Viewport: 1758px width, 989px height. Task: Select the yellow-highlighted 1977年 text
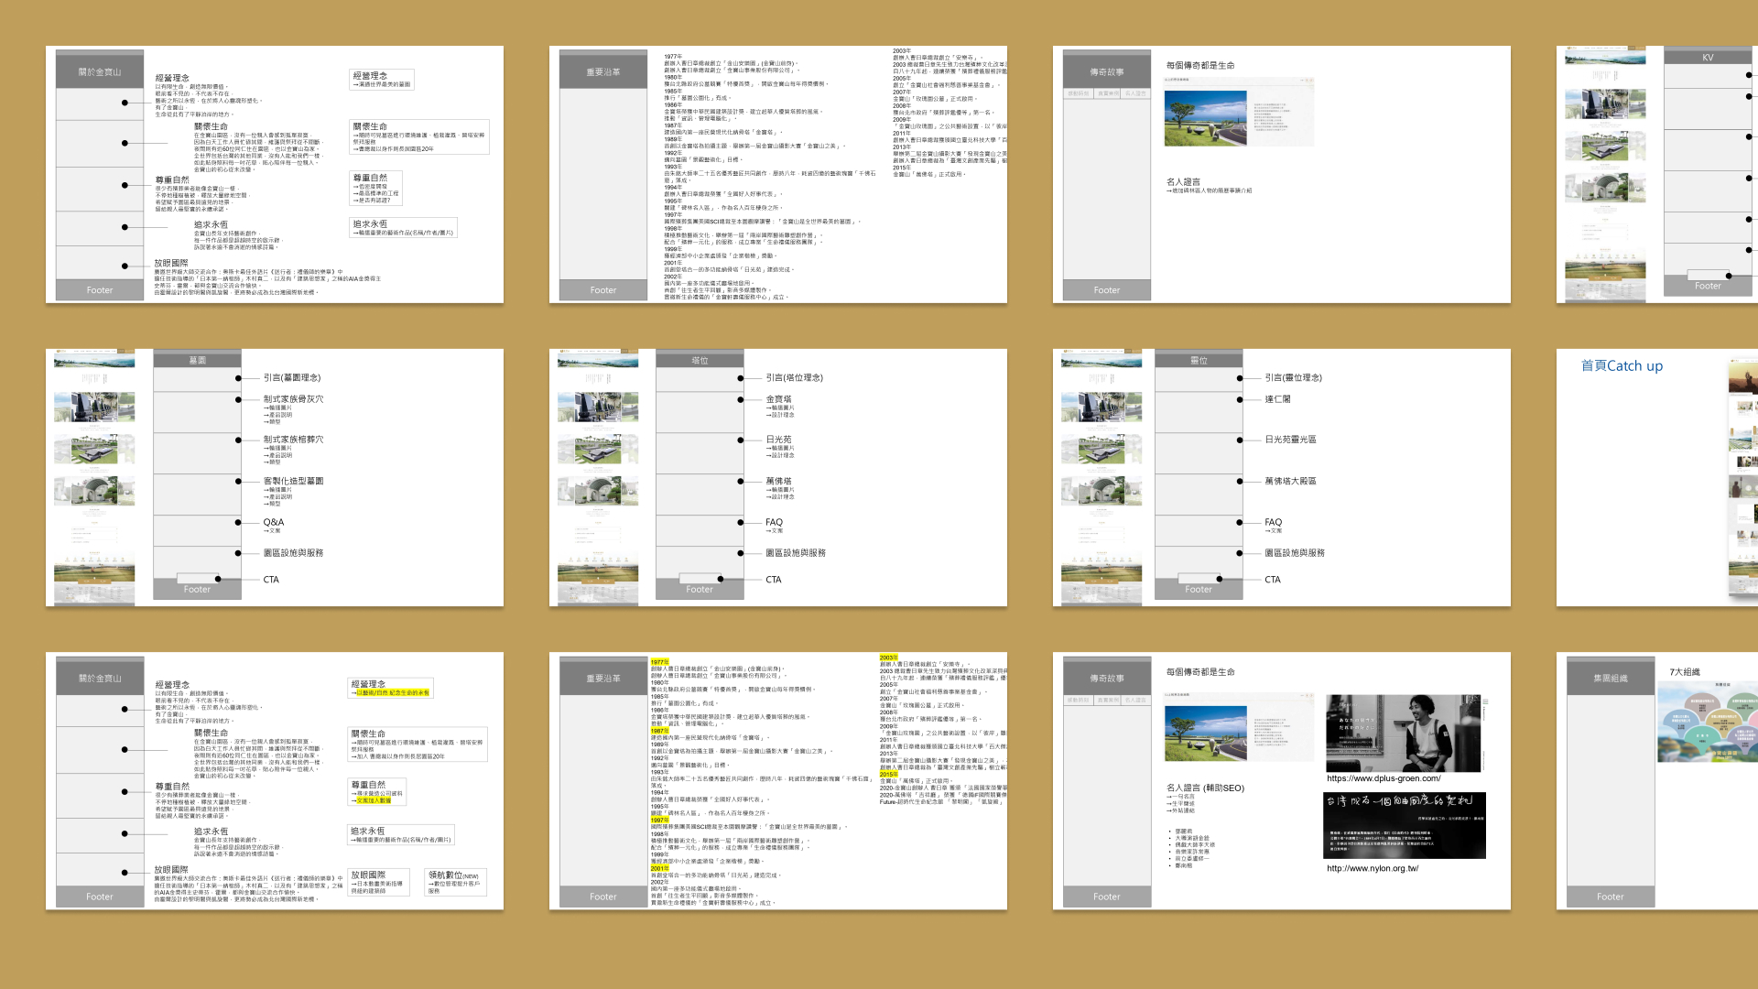[659, 662]
